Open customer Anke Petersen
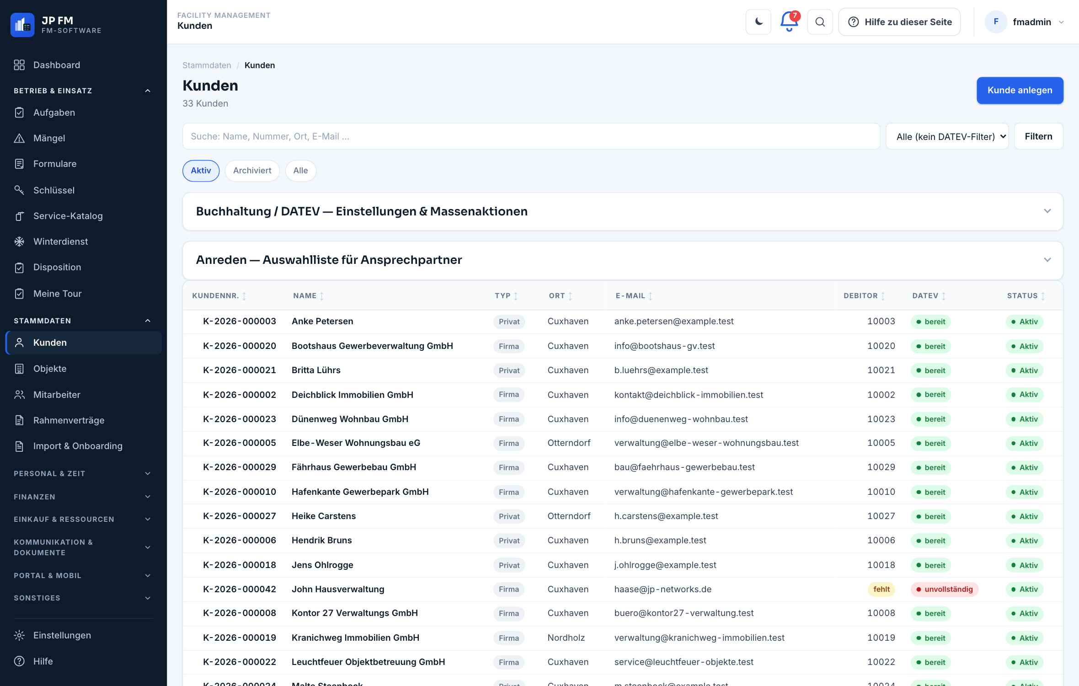The height and width of the screenshot is (686, 1079). click(322, 322)
